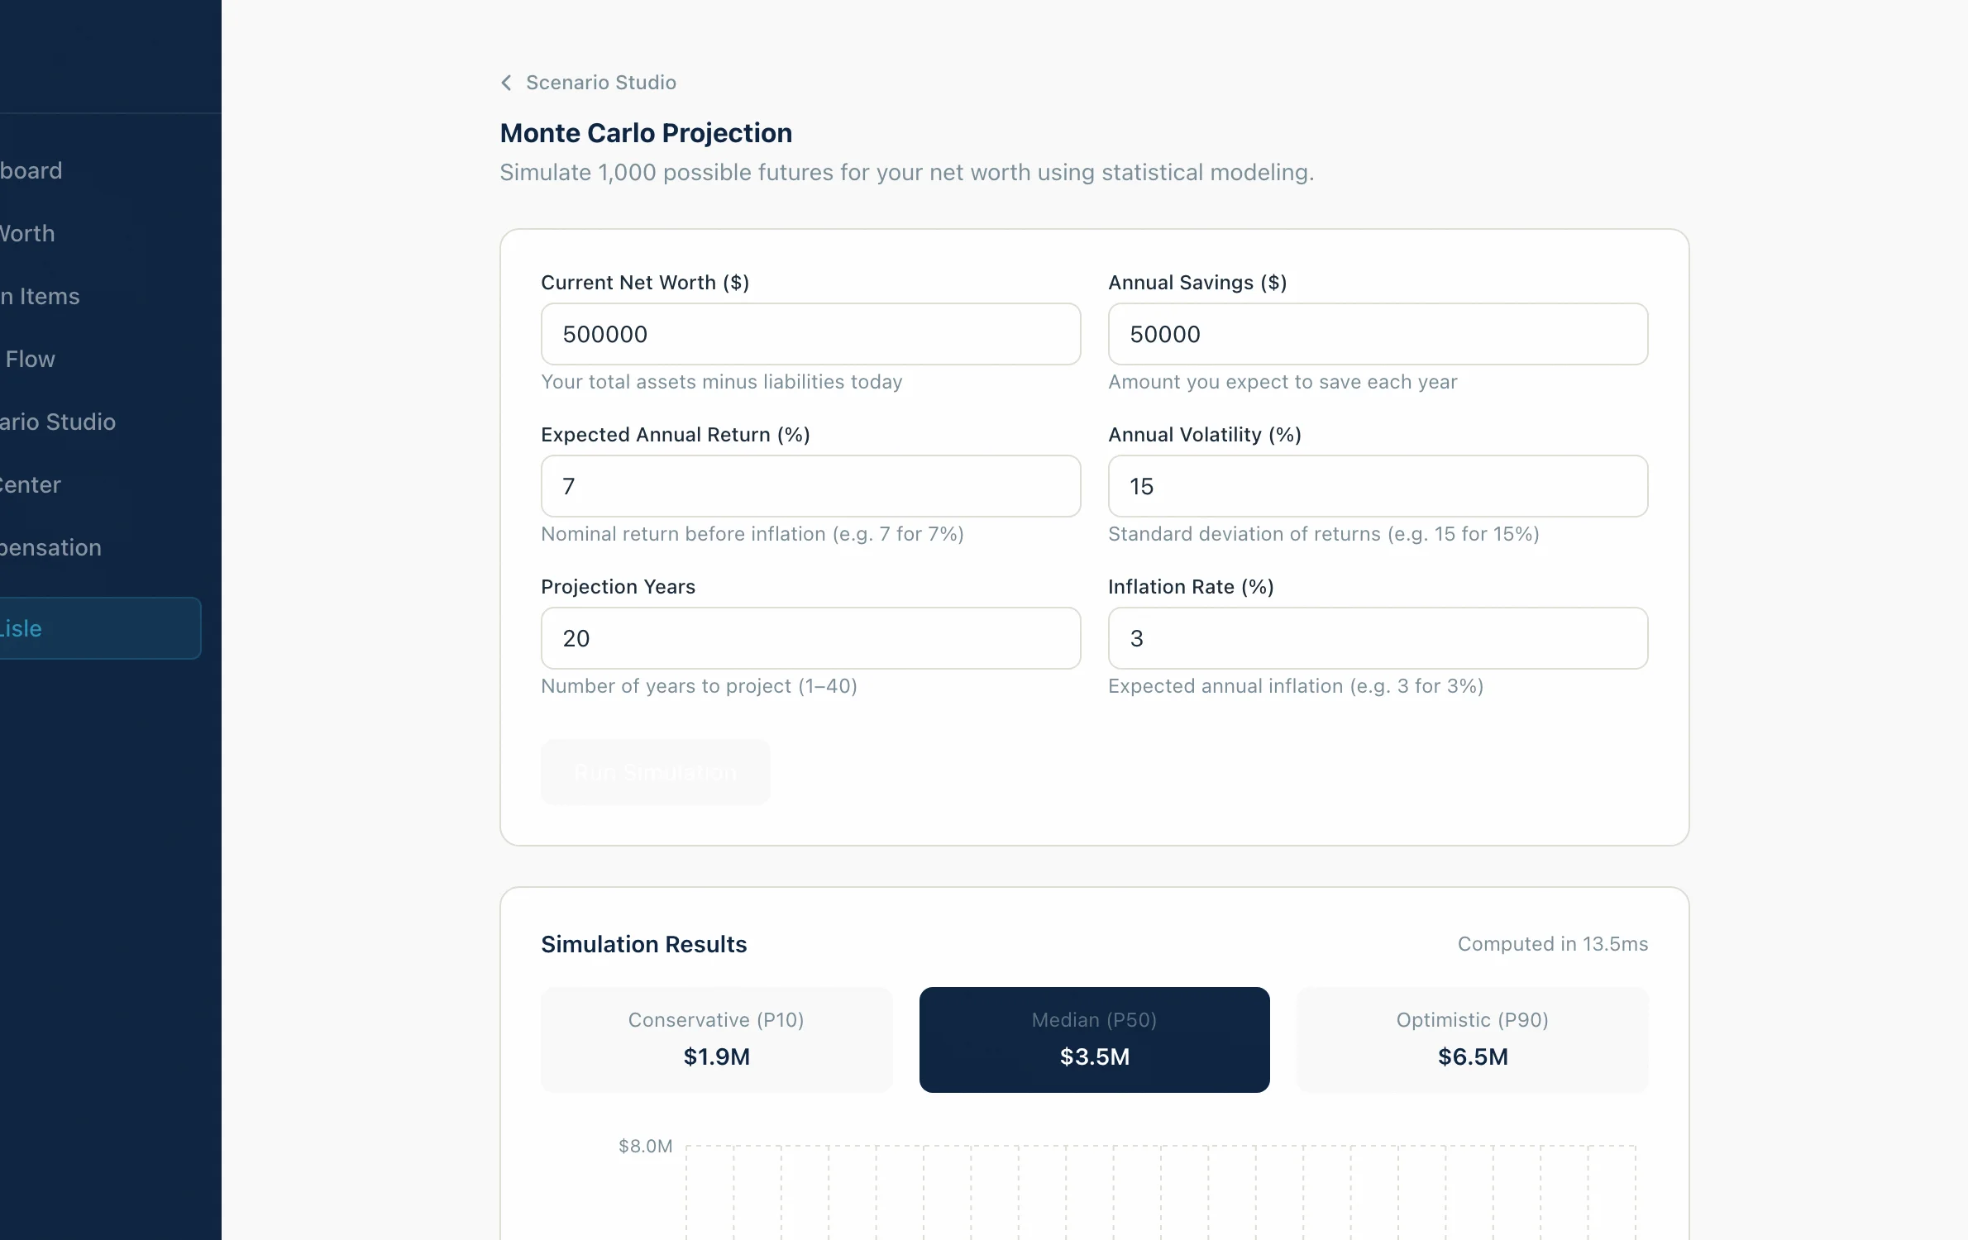Focus the Annual Volatility input showing 15

tap(1377, 486)
